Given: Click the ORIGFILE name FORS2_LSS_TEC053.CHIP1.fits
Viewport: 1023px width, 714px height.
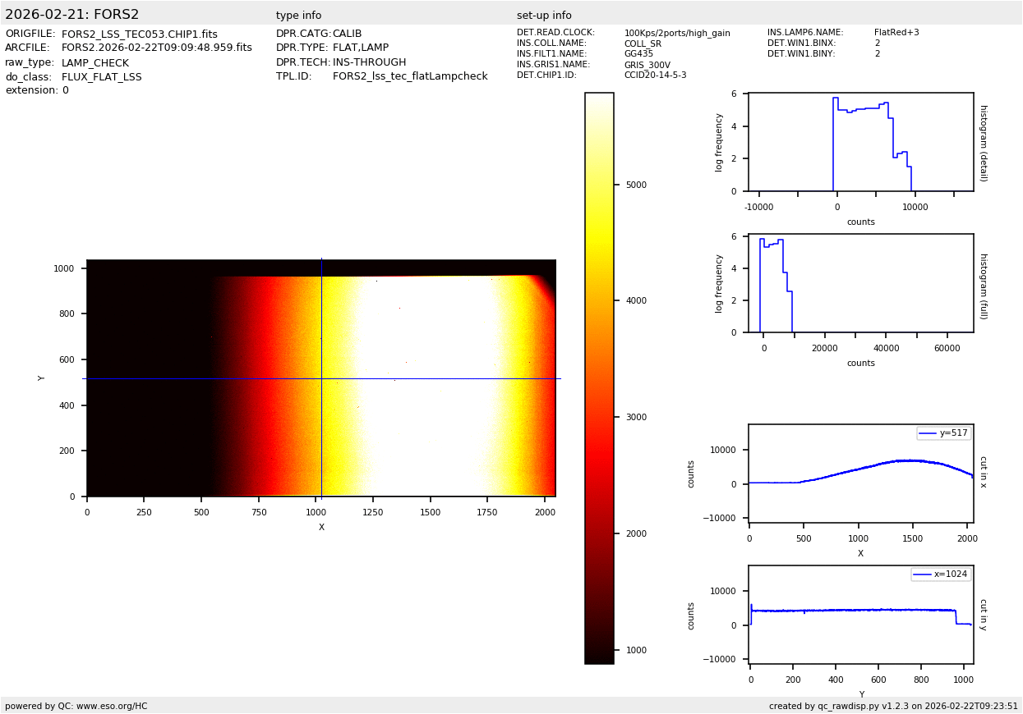Looking at the screenshot, I should coord(140,34).
